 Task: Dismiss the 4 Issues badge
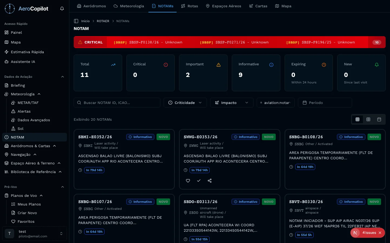click(380, 233)
